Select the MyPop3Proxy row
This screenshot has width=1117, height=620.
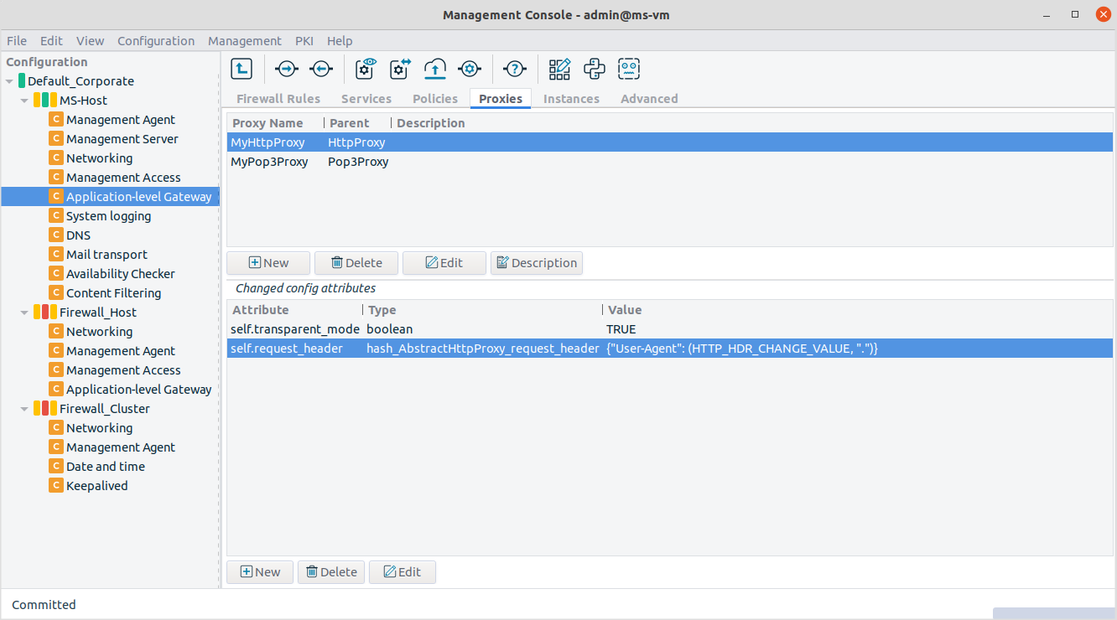pos(670,162)
